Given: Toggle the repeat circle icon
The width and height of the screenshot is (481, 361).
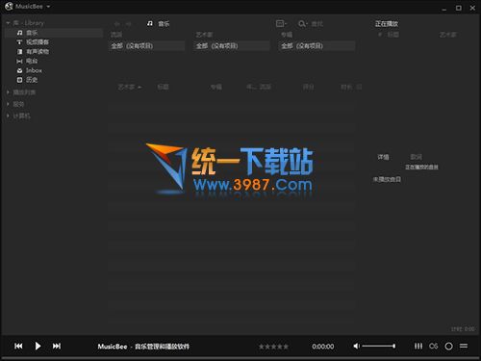Looking at the screenshot, I should click(448, 346).
